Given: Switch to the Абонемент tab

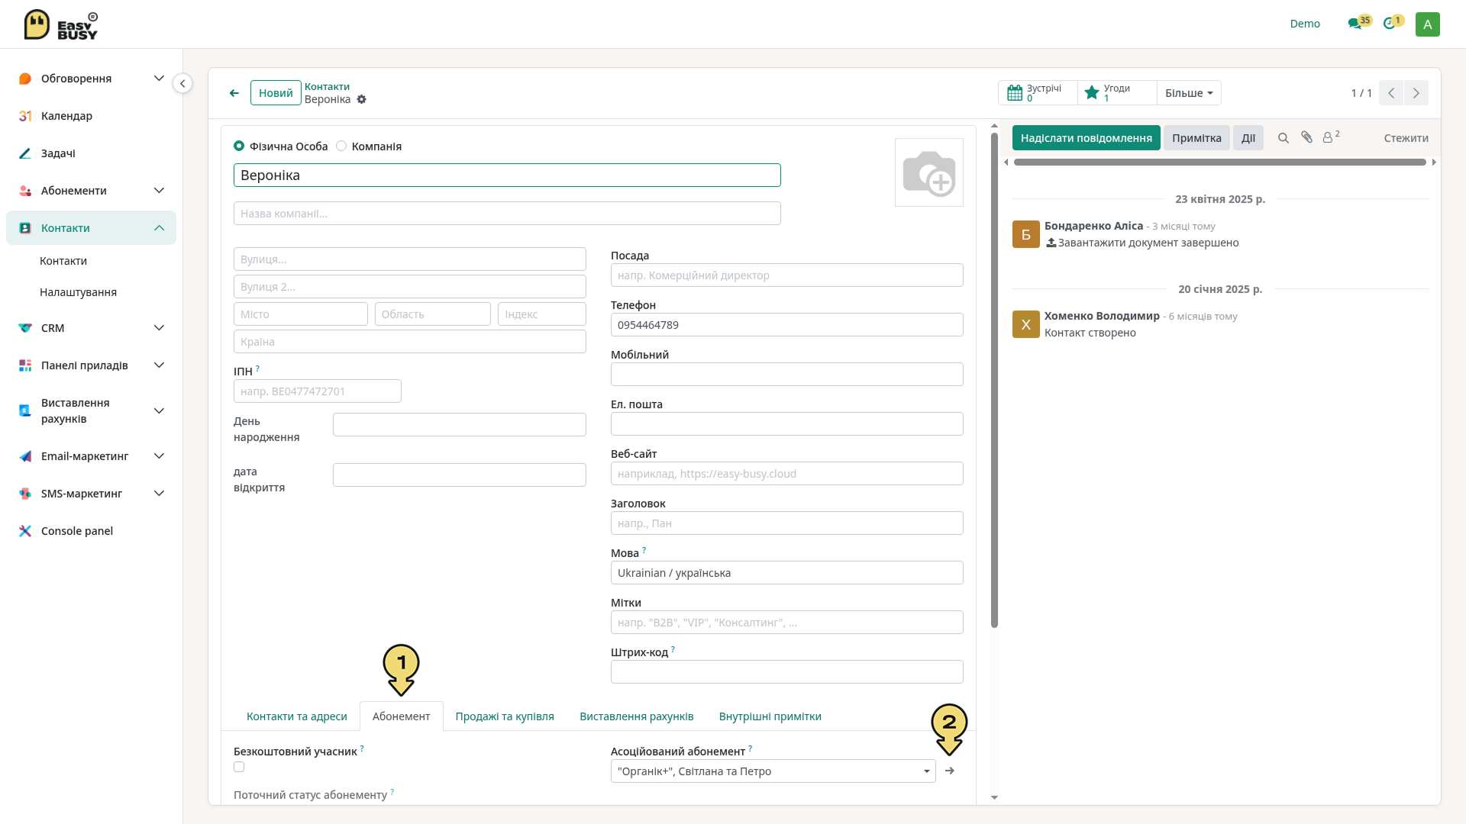Looking at the screenshot, I should pos(402,716).
